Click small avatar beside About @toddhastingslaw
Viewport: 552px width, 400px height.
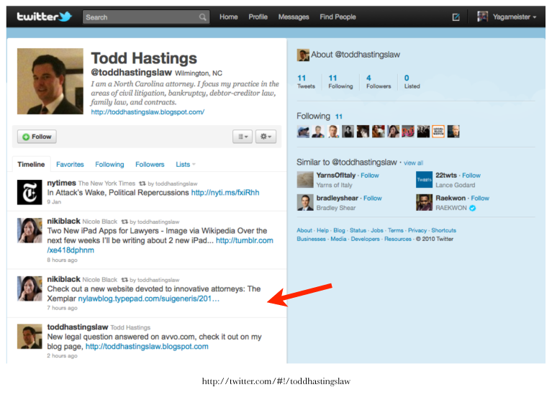coord(303,55)
